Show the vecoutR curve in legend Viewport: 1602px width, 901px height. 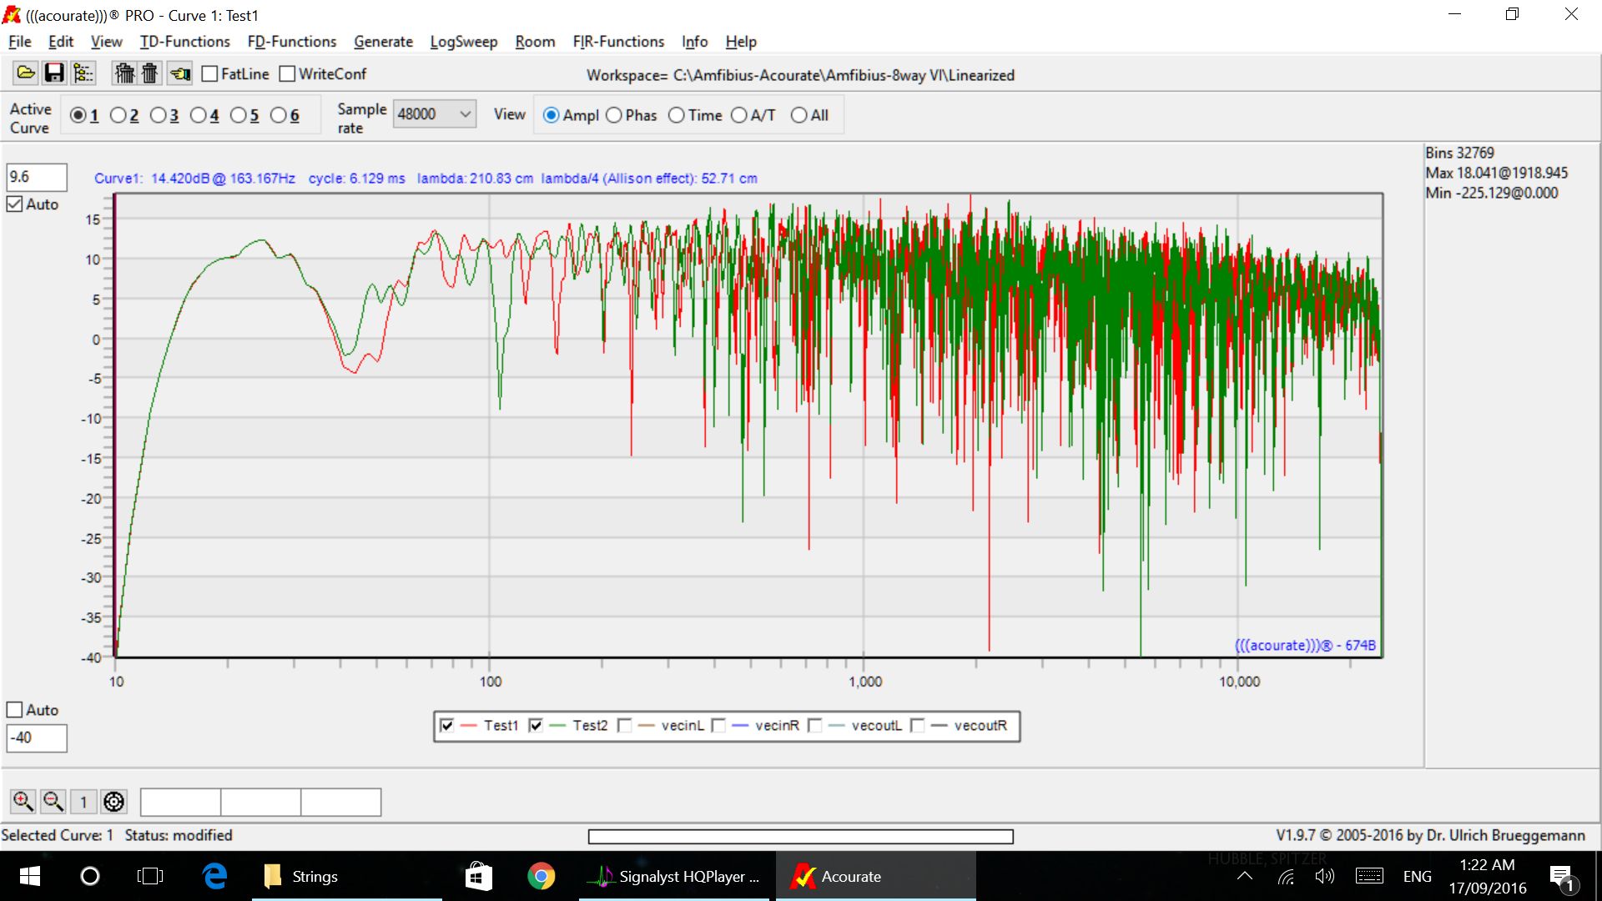click(x=918, y=726)
